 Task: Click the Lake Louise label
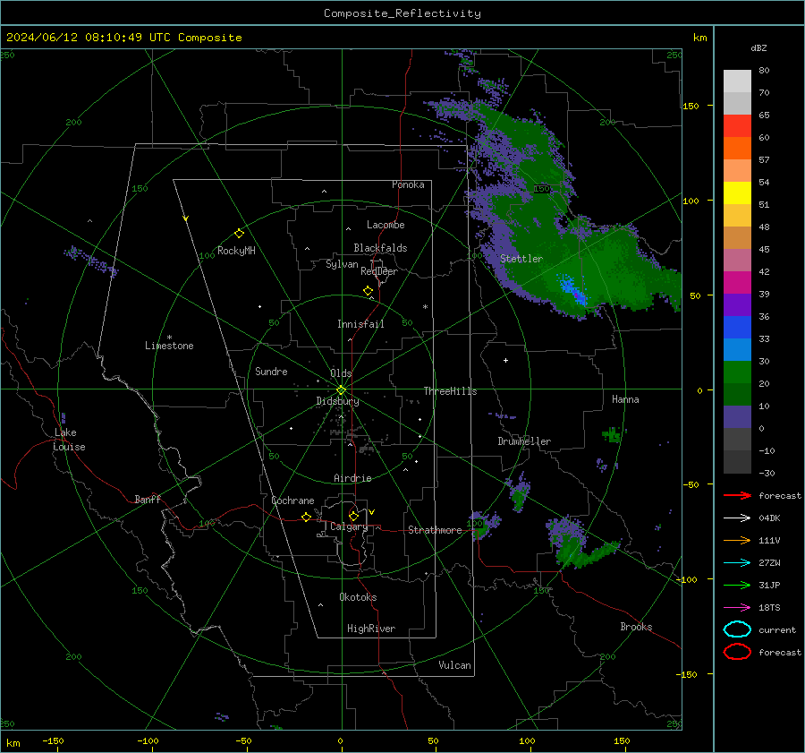69,440
